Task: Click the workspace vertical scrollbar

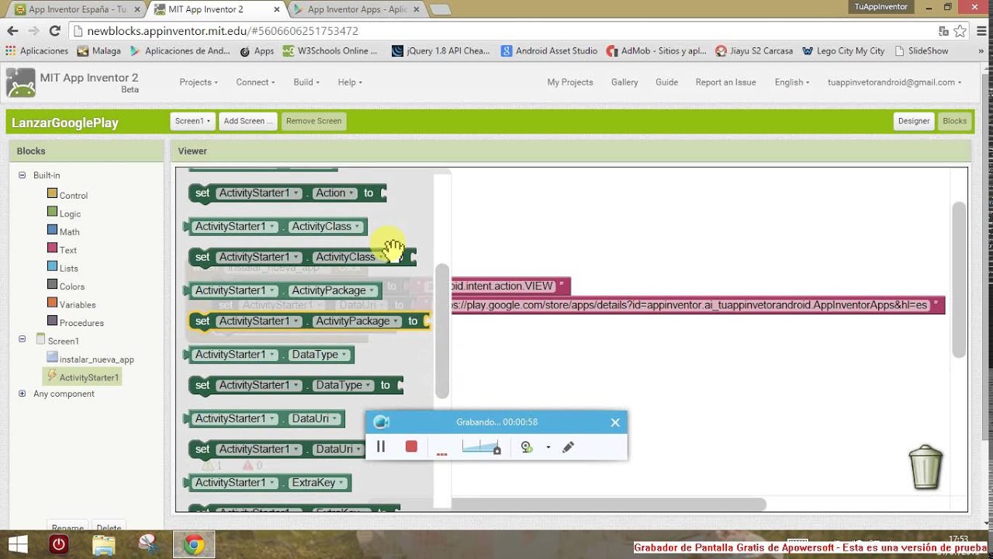Action: coord(960,279)
